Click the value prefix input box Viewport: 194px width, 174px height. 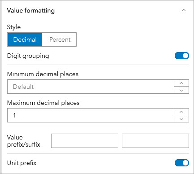[85, 141]
